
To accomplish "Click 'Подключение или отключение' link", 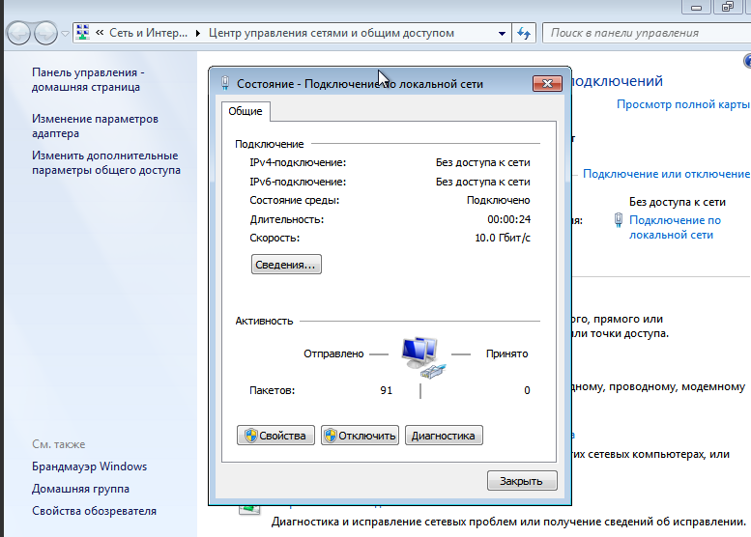I will 666,174.
